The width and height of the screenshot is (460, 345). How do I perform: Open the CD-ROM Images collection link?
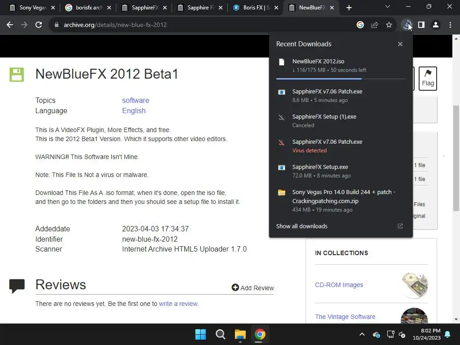pos(339,285)
